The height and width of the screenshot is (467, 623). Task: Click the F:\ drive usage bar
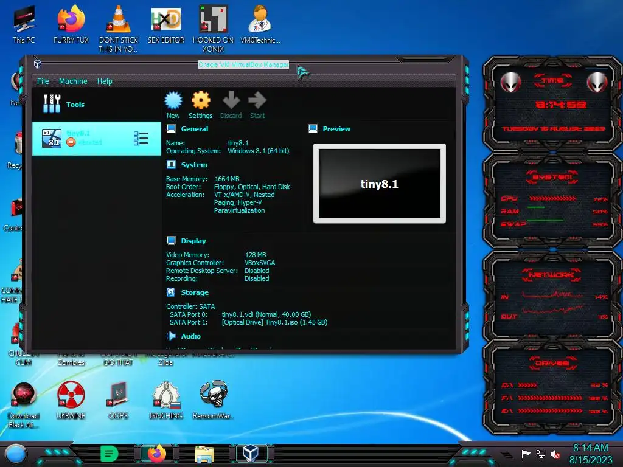[x=550, y=398]
